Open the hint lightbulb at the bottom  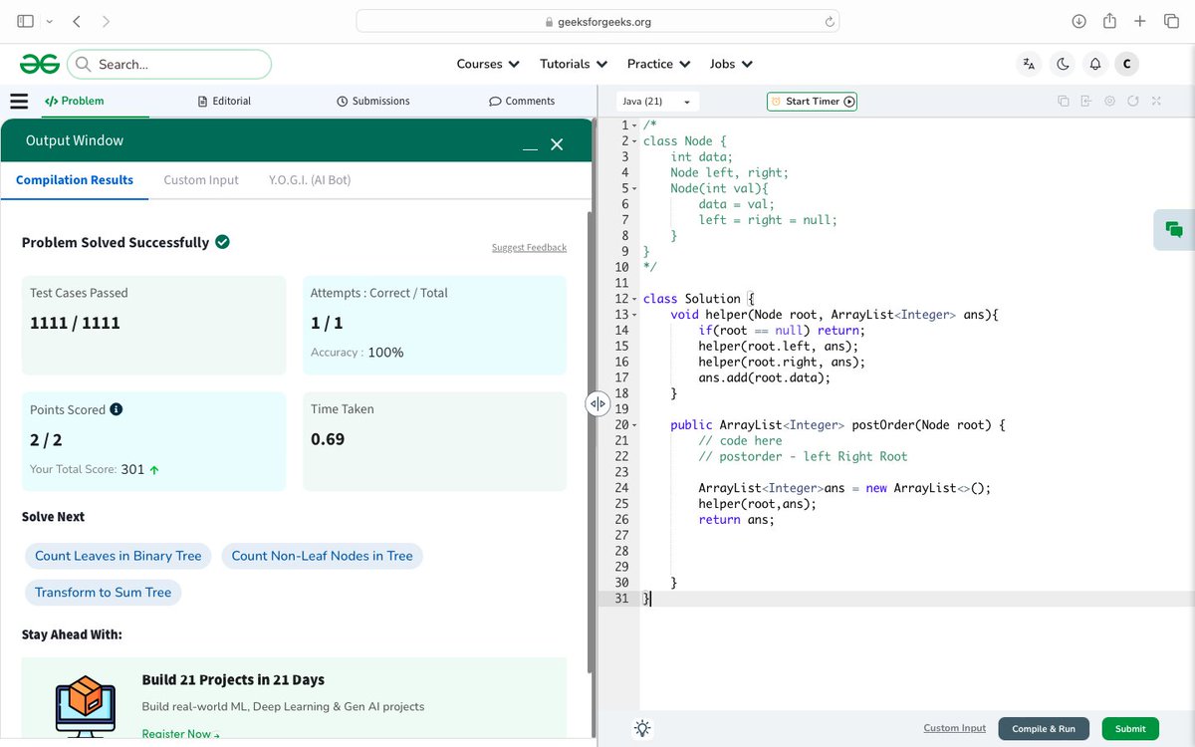tap(642, 728)
